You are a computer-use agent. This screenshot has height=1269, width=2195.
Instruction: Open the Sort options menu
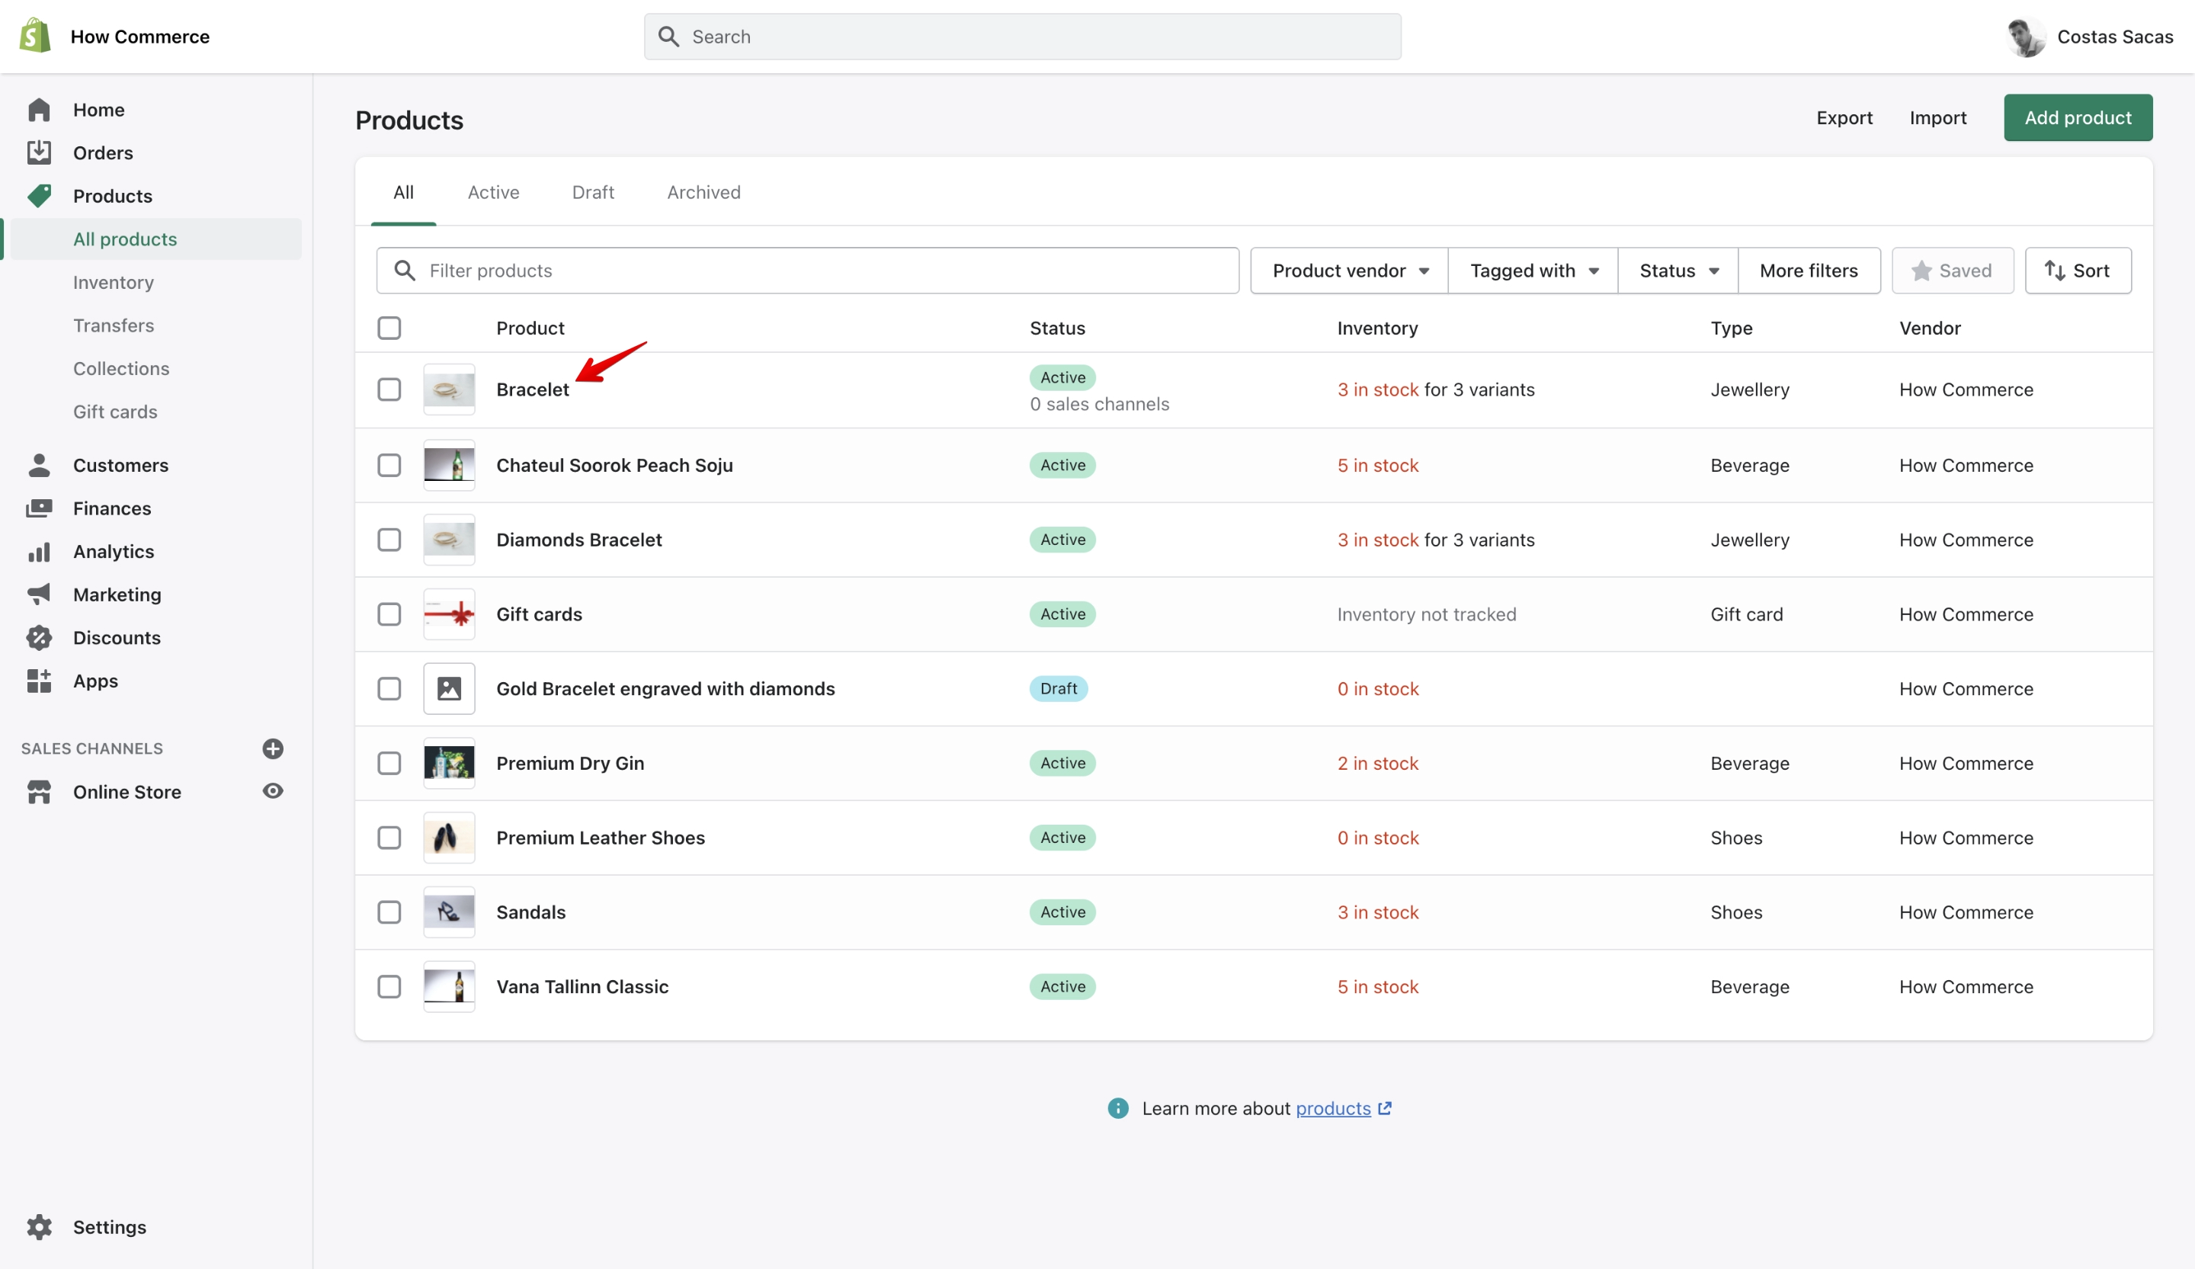pos(2078,271)
